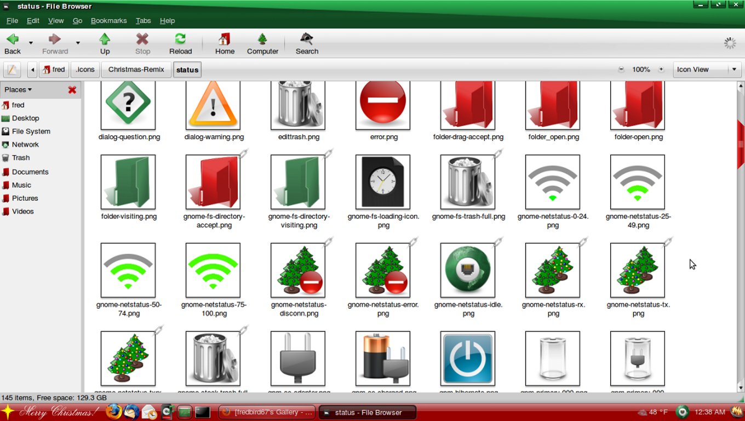The width and height of the screenshot is (745, 421).
Task: Select the gnome-netstatus-disconn.png tree icon
Action: (298, 270)
